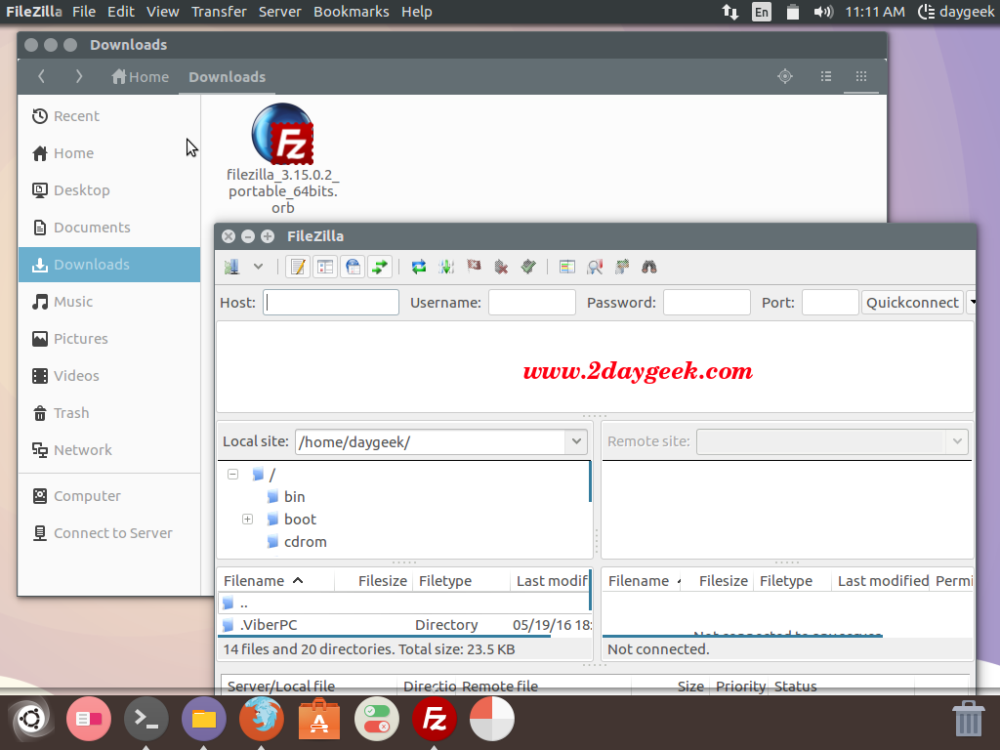Switch Downloads window to list view
Image resolution: width=1000 pixels, height=750 pixels.
[x=826, y=76]
